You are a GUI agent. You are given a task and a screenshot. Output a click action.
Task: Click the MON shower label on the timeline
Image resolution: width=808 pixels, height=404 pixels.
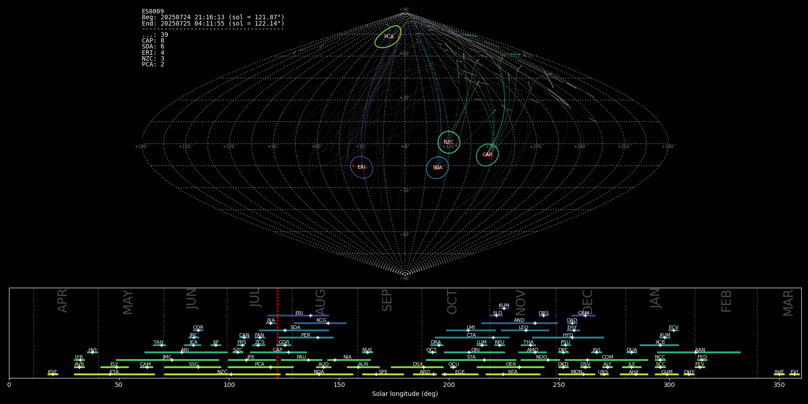(577, 372)
